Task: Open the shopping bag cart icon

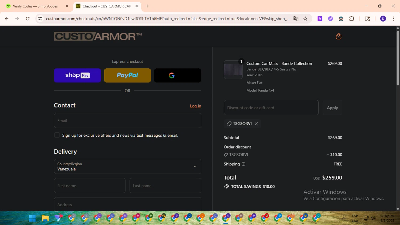Action: [x=338, y=36]
